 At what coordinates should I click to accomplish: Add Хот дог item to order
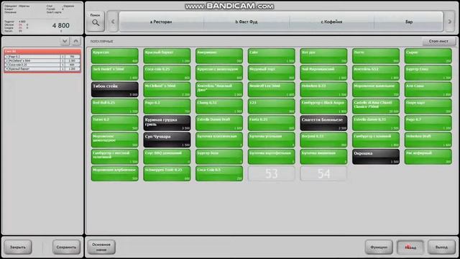(x=323, y=56)
